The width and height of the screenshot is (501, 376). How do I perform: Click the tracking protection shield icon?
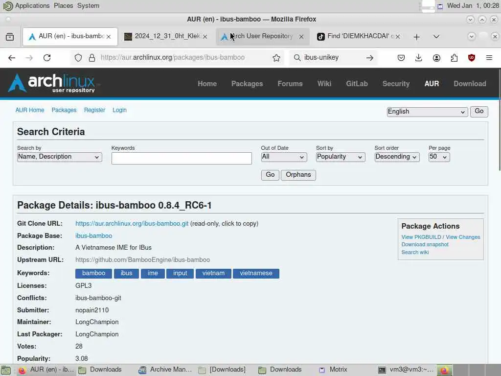[x=78, y=58]
